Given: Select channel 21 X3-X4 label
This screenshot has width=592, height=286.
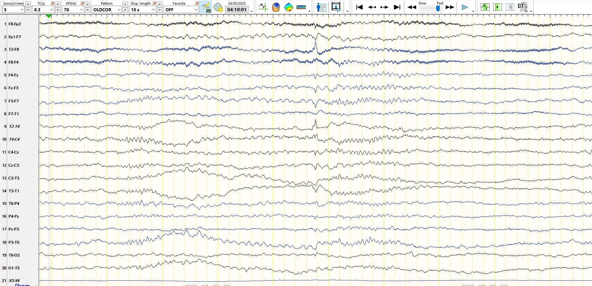Looking at the screenshot, I should (x=14, y=281).
